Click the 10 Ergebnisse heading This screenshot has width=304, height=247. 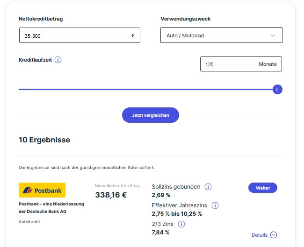[x=44, y=140]
